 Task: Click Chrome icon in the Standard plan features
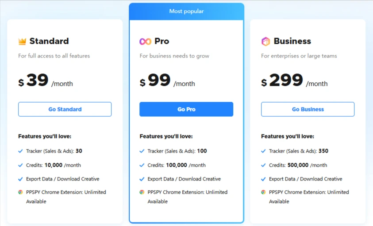[20, 192]
